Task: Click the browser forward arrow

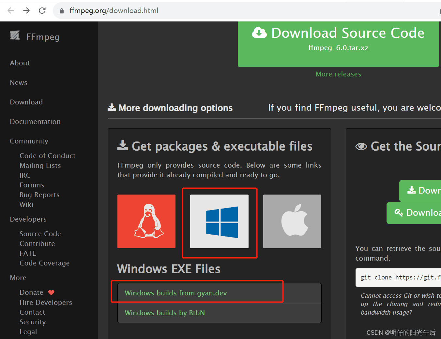Action: (x=26, y=11)
